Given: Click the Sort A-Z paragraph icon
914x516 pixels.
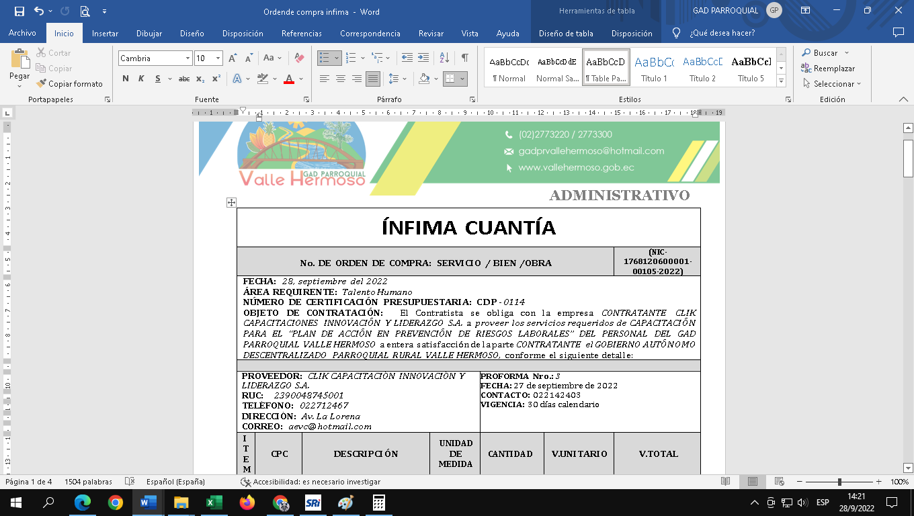Looking at the screenshot, I should click(x=444, y=58).
